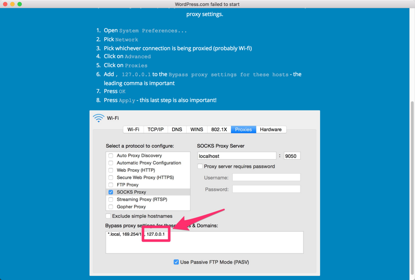Click "Bypass proxy settings for these hosts" text
The width and height of the screenshot is (415, 280).
229,75
